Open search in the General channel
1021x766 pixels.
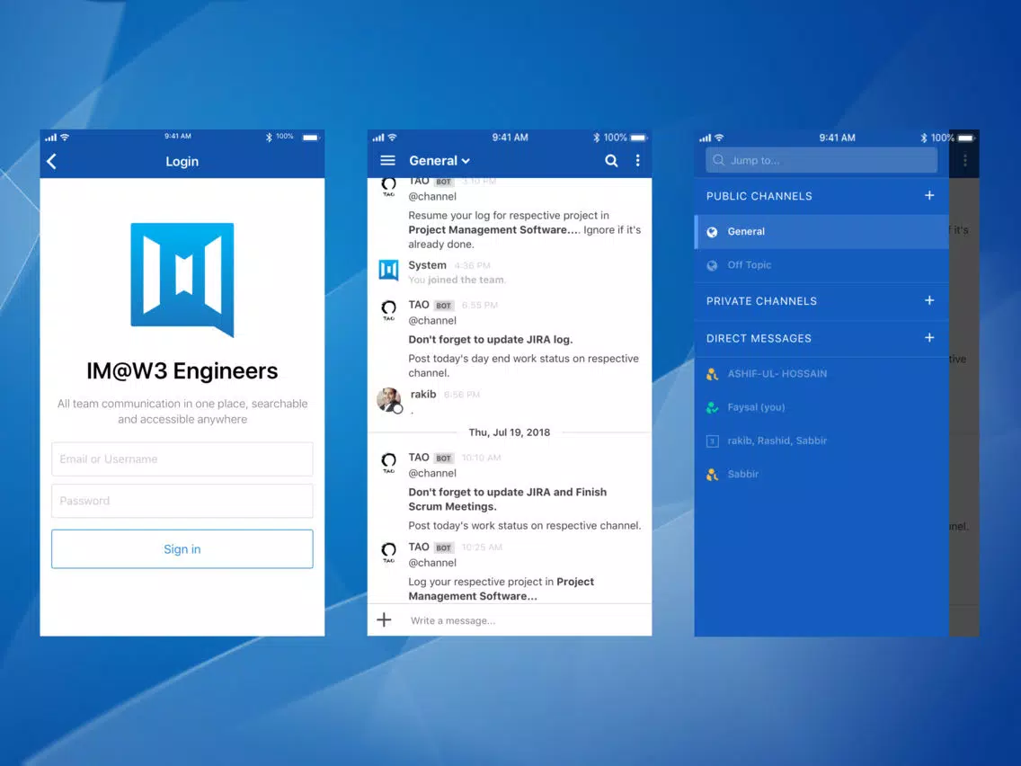611,160
